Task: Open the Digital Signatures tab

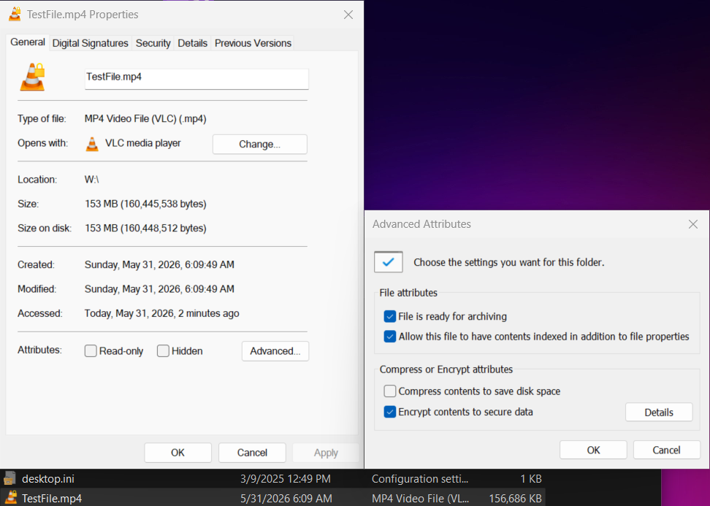Action: coord(91,43)
